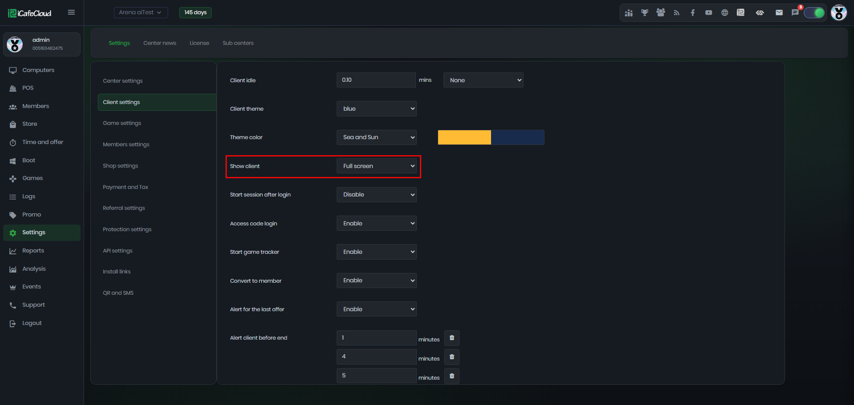The image size is (854, 405).
Task: Select the Settings tab at top
Action: click(x=119, y=43)
